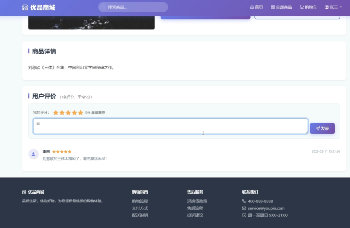
Task: Open 购物车 in the navigation
Action: click(308, 7)
